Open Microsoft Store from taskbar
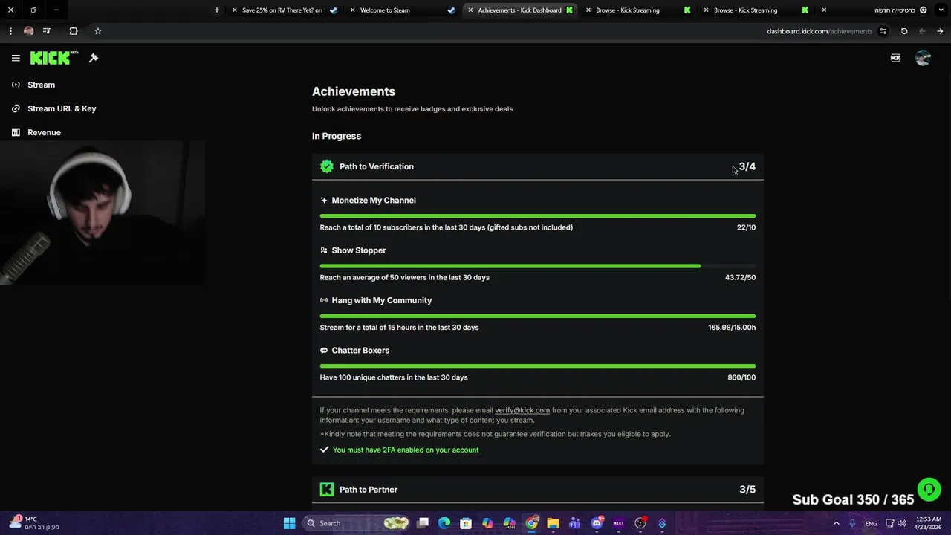The width and height of the screenshot is (951, 535). [x=466, y=523]
